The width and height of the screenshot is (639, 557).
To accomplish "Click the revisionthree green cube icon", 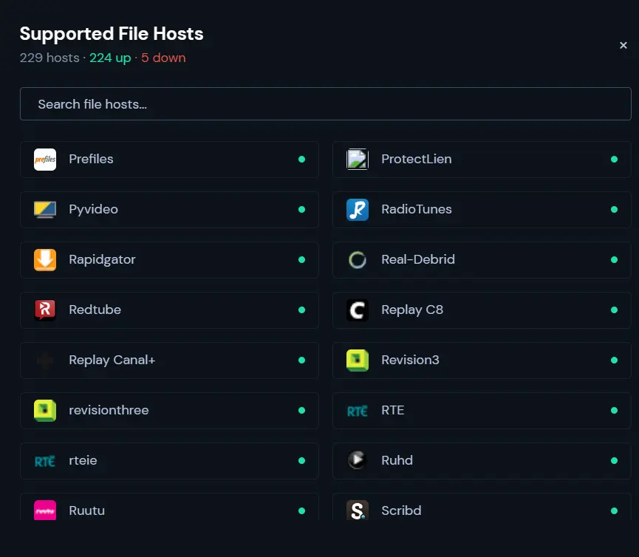I will tap(45, 410).
